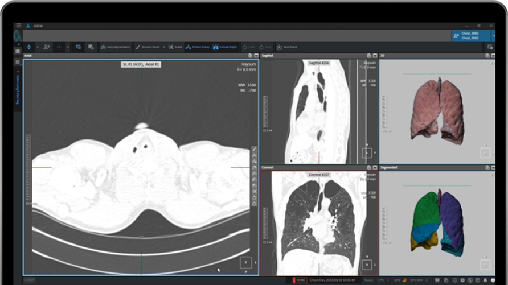Open the hamburger menu in title bar
This screenshot has height=285, width=508.
[18, 26]
